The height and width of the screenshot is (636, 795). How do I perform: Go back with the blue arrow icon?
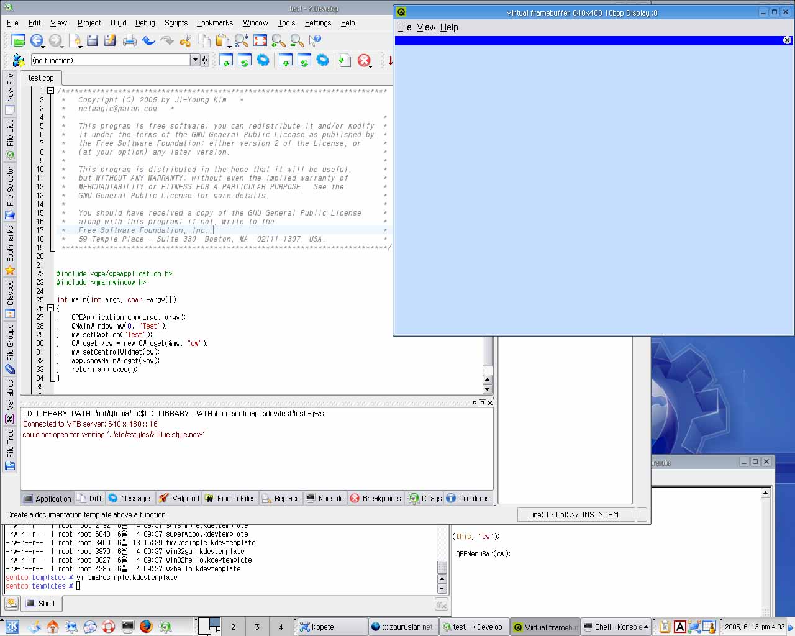click(37, 40)
